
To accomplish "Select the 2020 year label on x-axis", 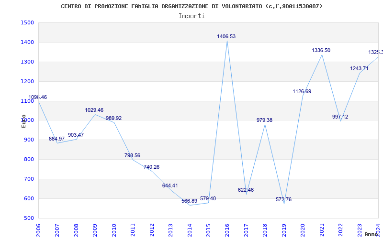I will tap(303, 230).
